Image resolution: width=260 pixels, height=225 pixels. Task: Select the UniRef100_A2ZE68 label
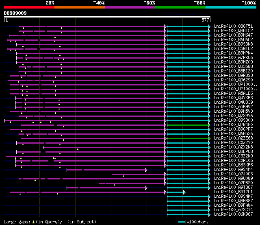tap(233, 138)
